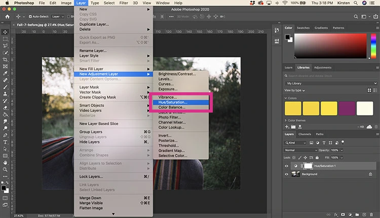Select the Rectangular Marquee tool

5,39
